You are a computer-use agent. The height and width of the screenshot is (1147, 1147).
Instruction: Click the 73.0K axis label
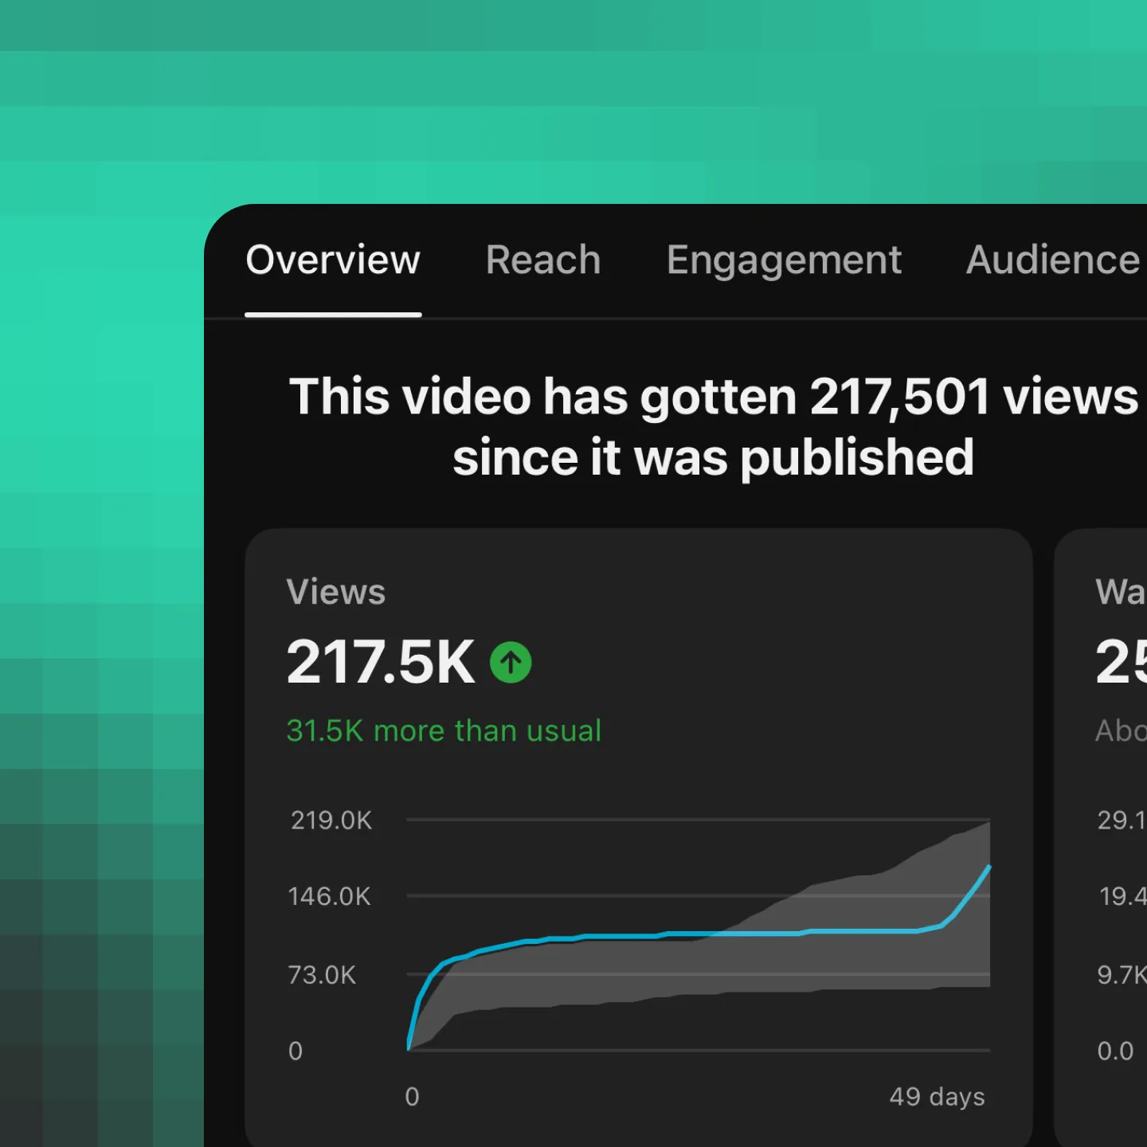coord(322,975)
